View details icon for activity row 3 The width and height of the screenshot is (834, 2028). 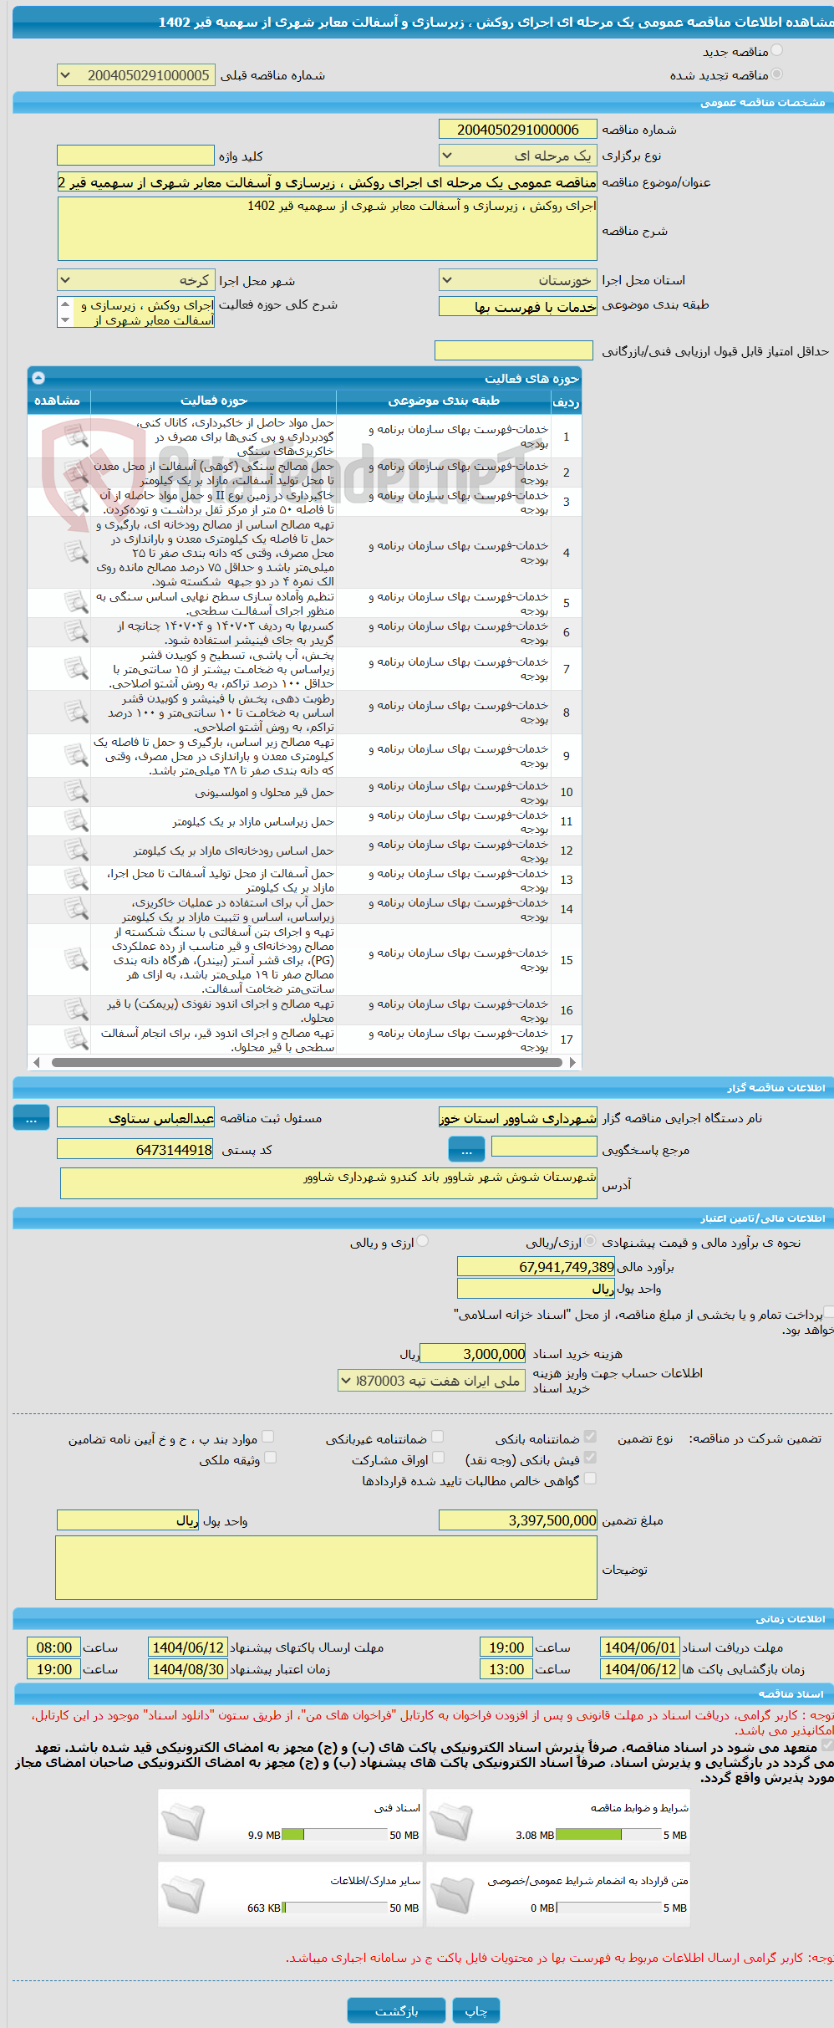76,502
